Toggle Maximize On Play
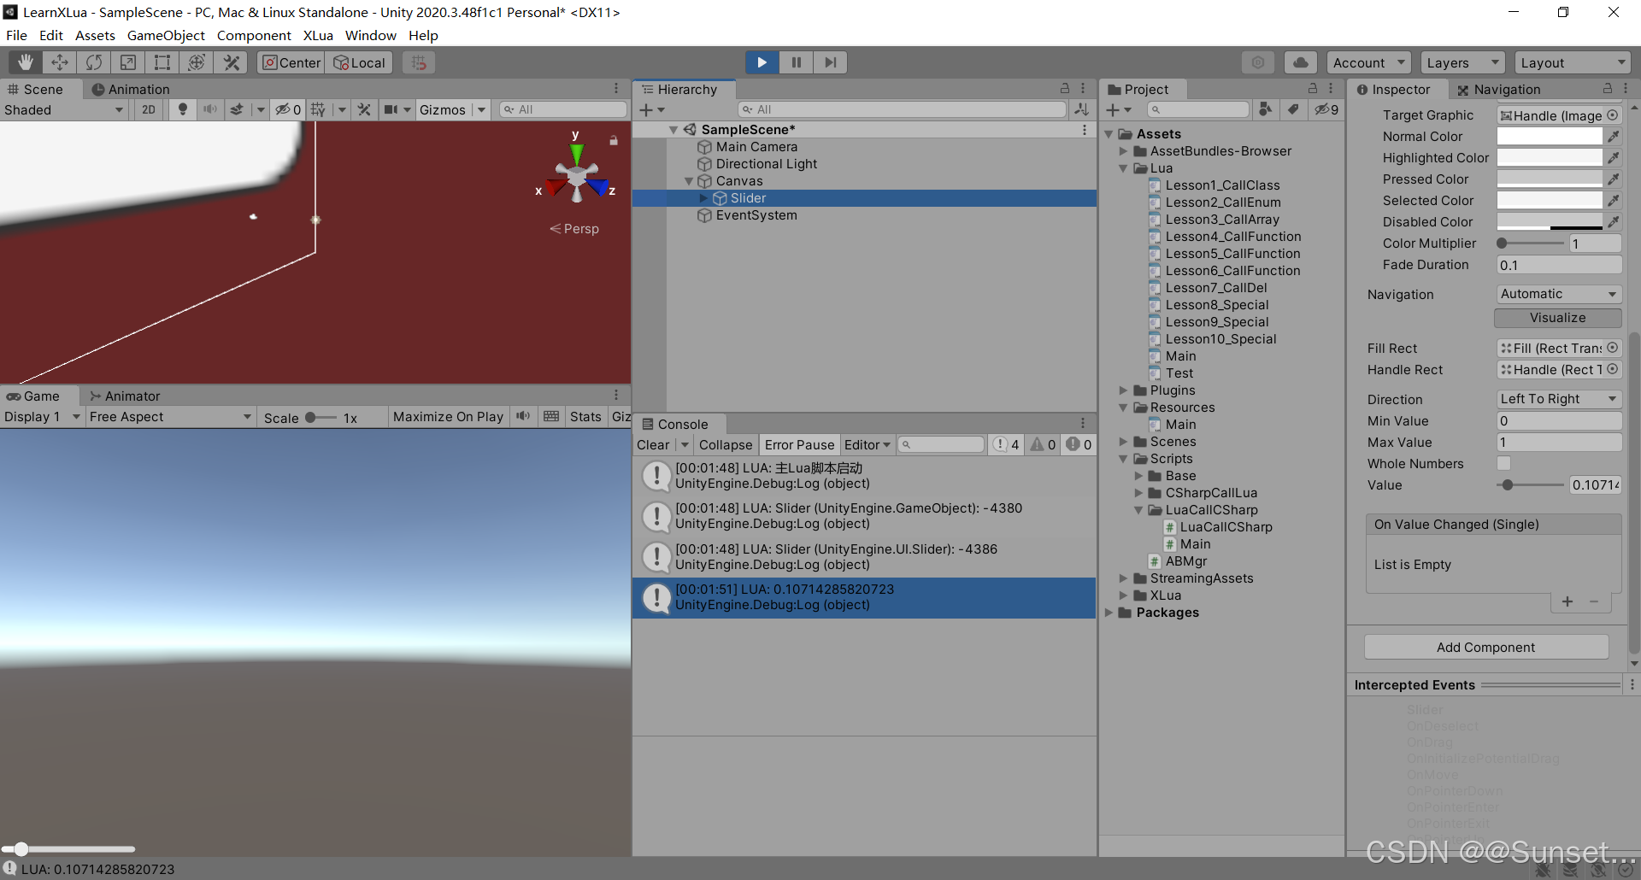Screen dimensions: 1641x880 (448, 417)
